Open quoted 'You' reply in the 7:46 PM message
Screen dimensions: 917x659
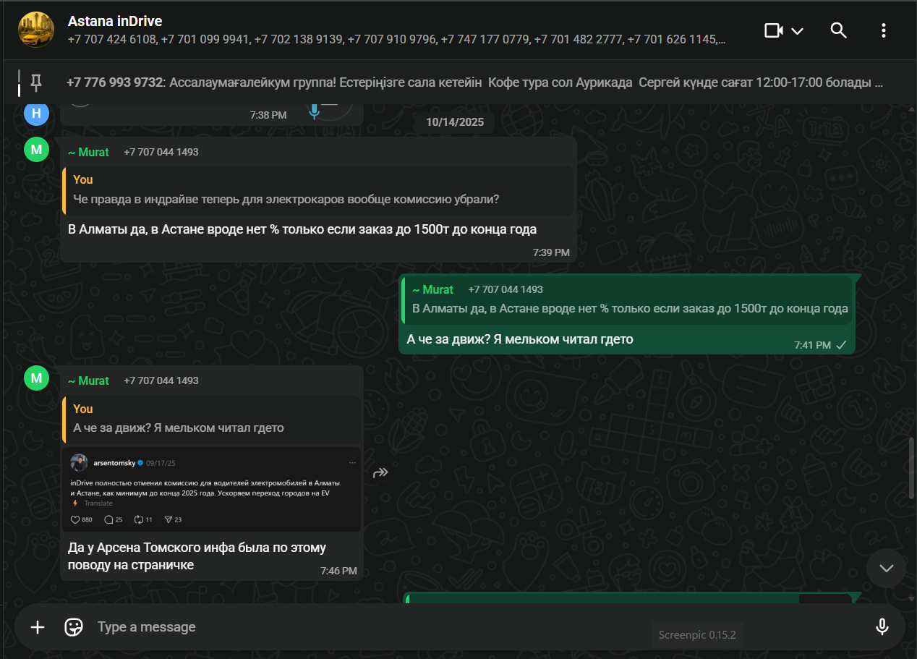tap(211, 419)
